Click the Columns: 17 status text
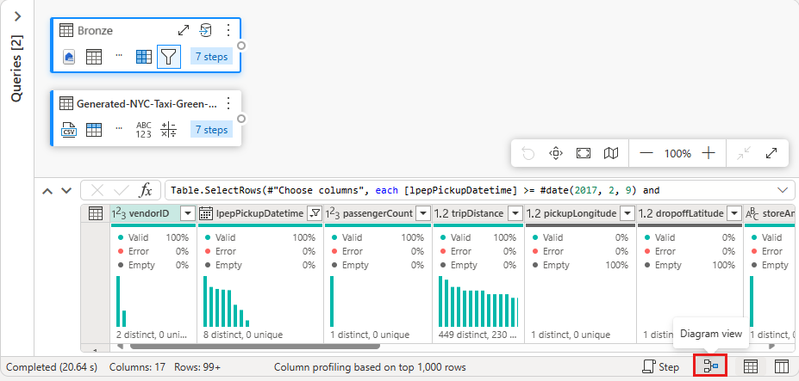 pyautogui.click(x=138, y=366)
